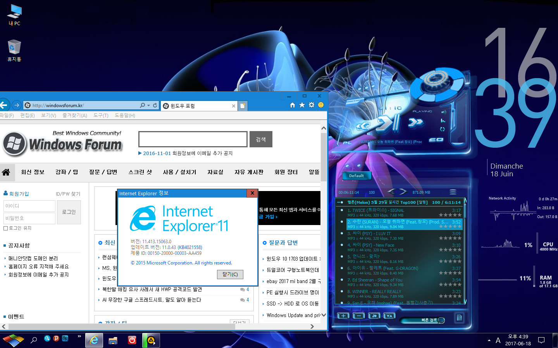Click the search magnifier in address bar
The height and width of the screenshot is (348, 558).
pyautogui.click(x=143, y=105)
